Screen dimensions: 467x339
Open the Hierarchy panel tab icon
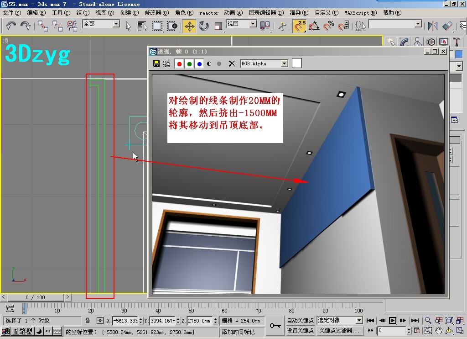pyautogui.click(x=417, y=42)
